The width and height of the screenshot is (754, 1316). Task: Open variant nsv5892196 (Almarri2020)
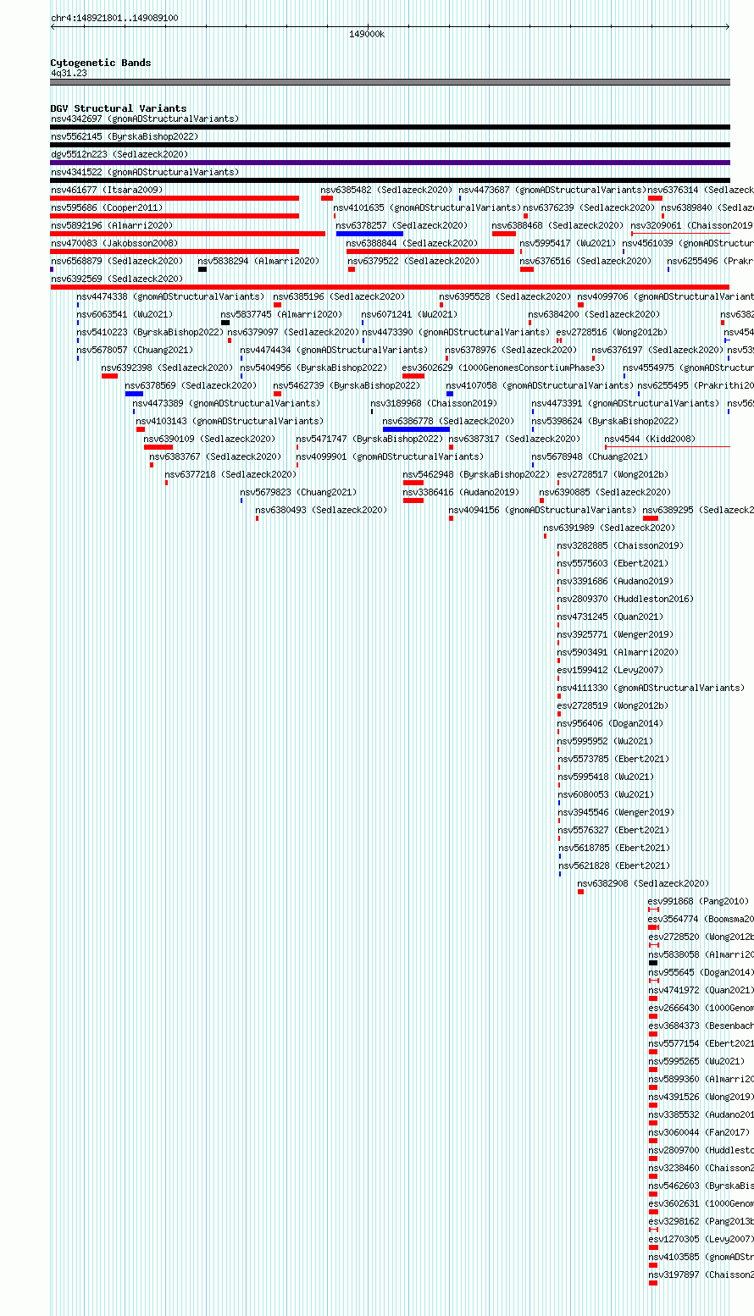click(112, 225)
